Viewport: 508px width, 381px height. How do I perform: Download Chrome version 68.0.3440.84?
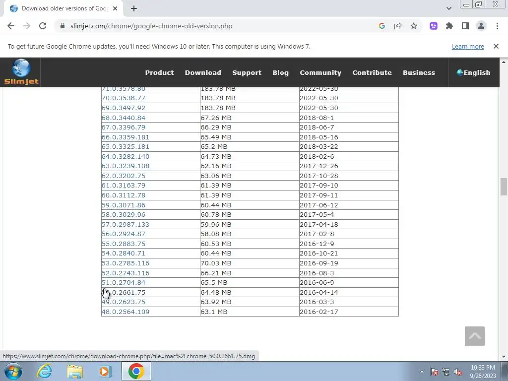(124, 118)
